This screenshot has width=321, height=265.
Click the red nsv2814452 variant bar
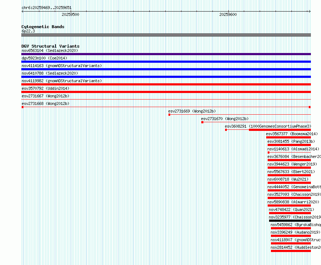pos(291,251)
